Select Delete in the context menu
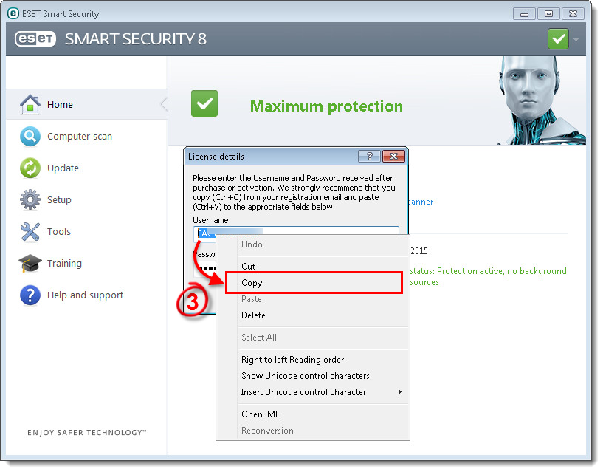603x472 pixels. pyautogui.click(x=252, y=315)
